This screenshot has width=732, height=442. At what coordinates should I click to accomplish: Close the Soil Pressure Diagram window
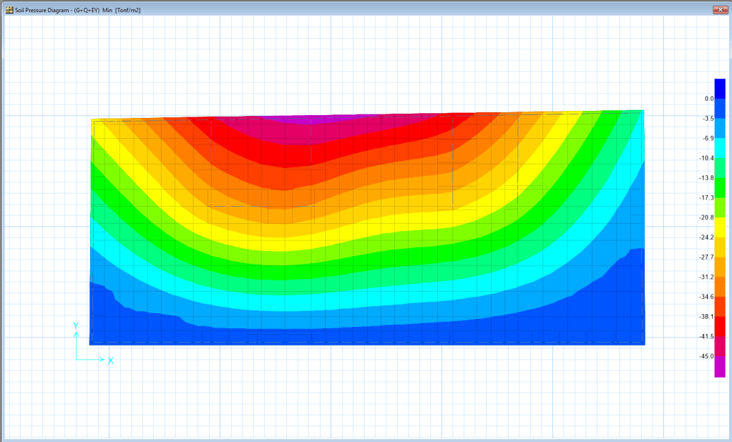point(718,10)
